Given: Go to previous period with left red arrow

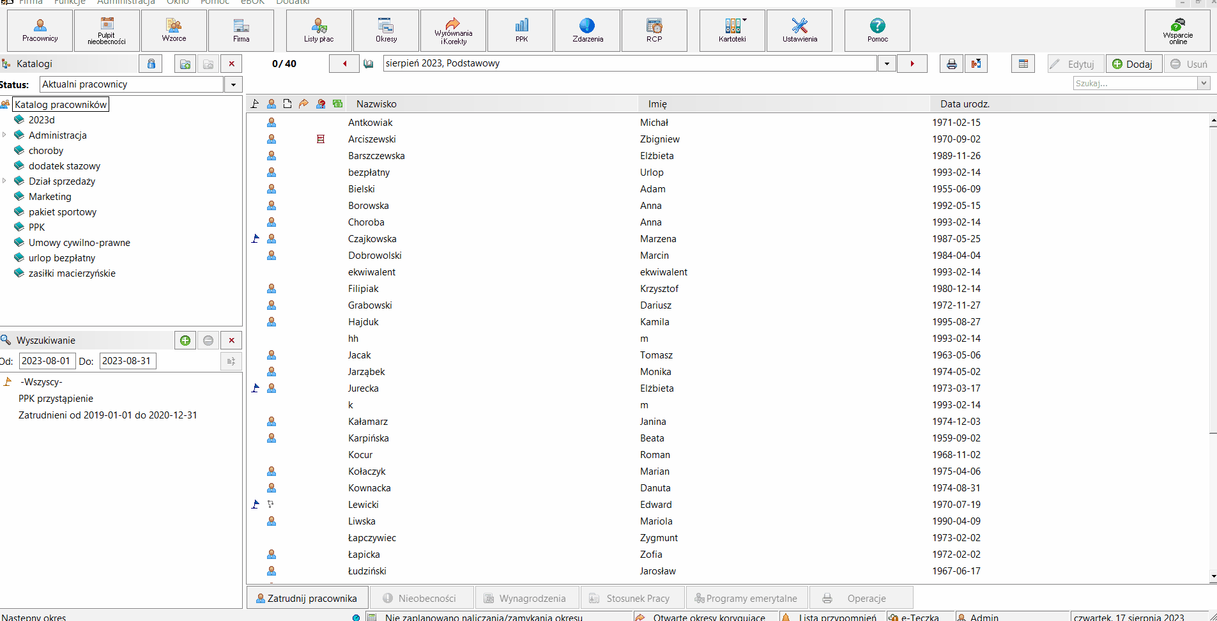Looking at the screenshot, I should point(344,63).
